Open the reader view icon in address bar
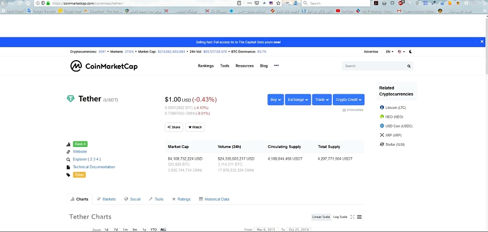 click(x=239, y=3)
